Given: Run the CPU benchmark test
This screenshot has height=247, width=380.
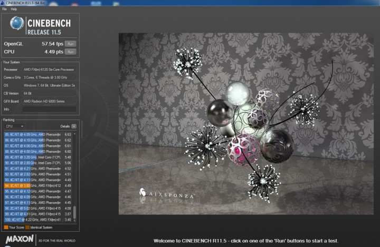Looking at the screenshot, I should click(71, 52).
